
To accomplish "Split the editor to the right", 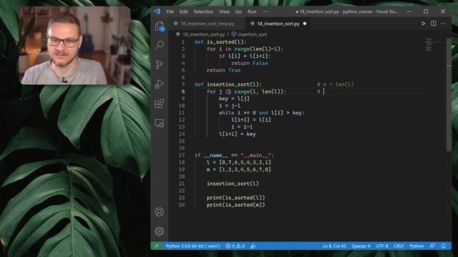I will point(434,24).
